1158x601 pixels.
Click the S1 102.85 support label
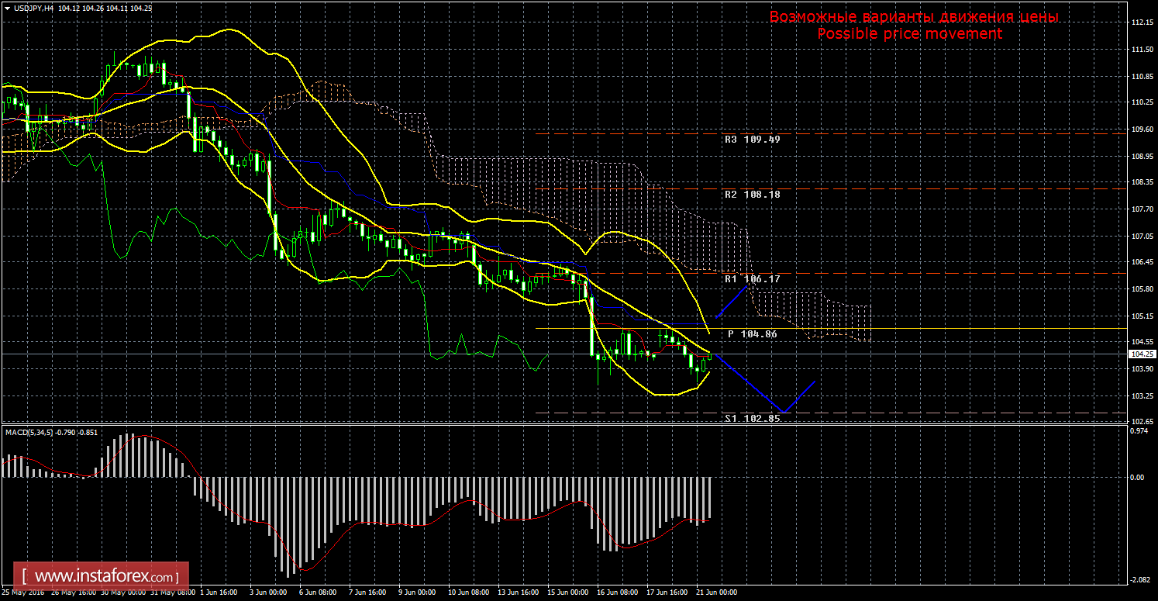pyautogui.click(x=752, y=419)
